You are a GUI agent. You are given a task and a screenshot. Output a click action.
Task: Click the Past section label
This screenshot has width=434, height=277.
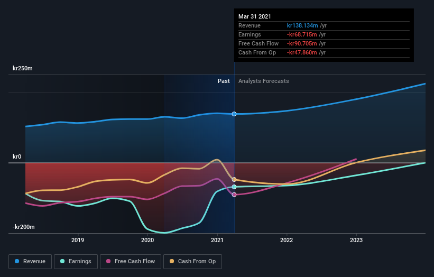pyautogui.click(x=224, y=81)
